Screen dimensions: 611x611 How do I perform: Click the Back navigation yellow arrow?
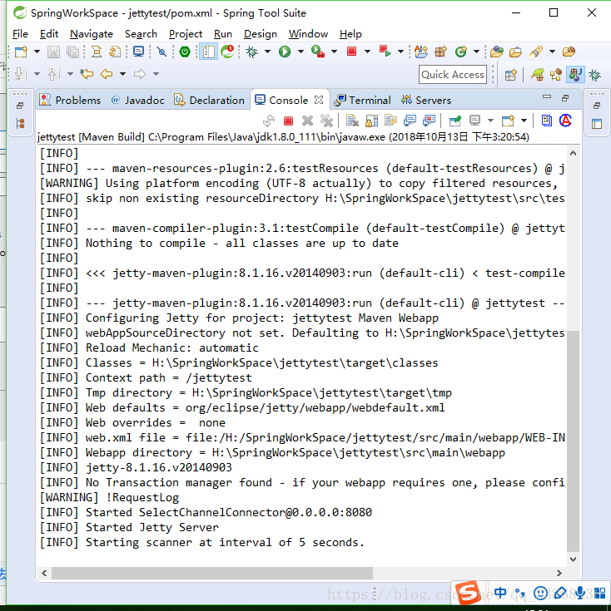coord(107,74)
